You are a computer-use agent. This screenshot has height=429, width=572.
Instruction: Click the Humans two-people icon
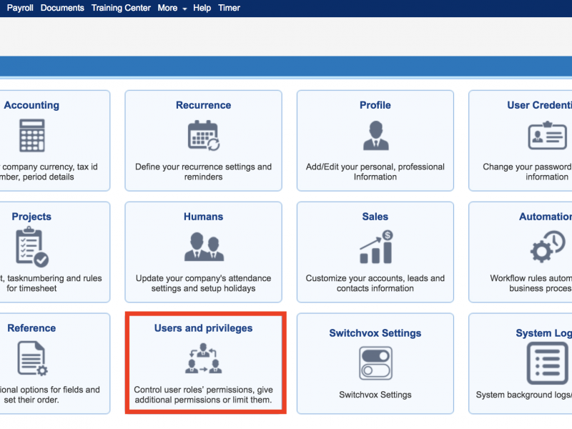tap(204, 247)
